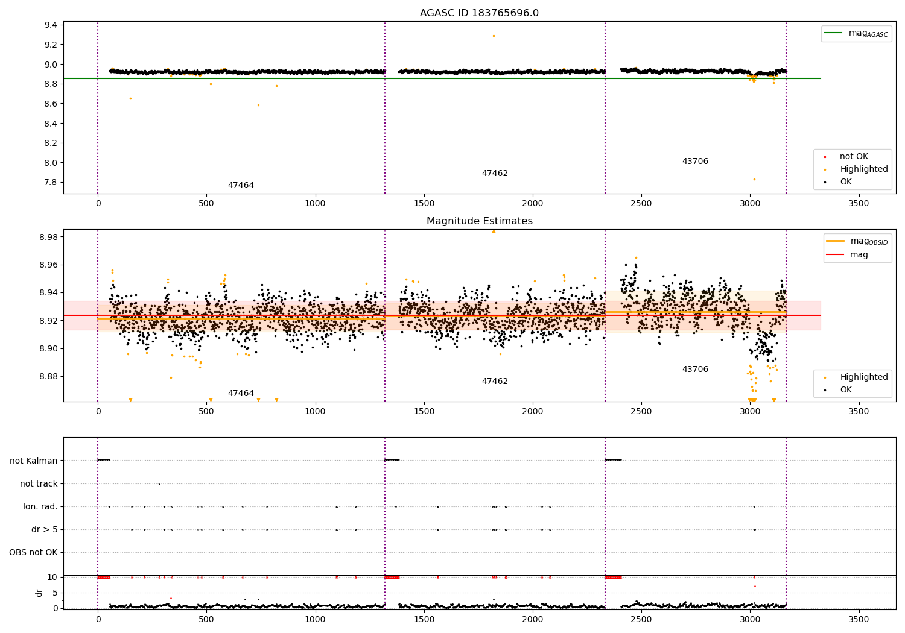Click the "AGASC ID 183765696.0" plot title
905x633 pixels.
click(479, 13)
